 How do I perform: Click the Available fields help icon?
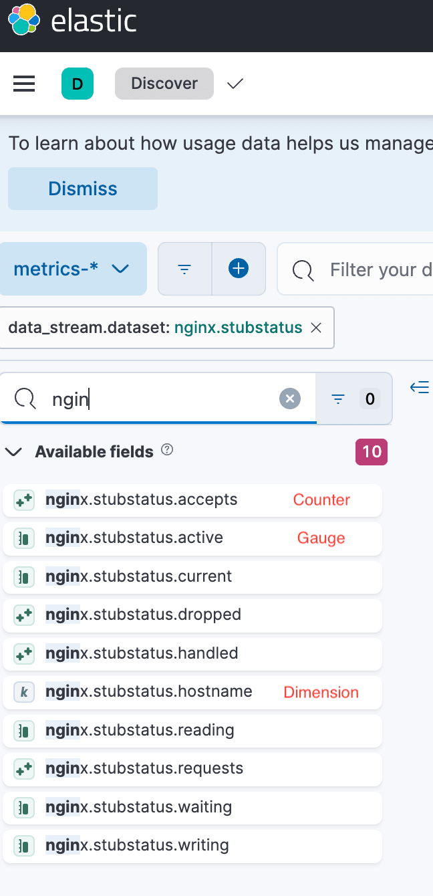[168, 451]
